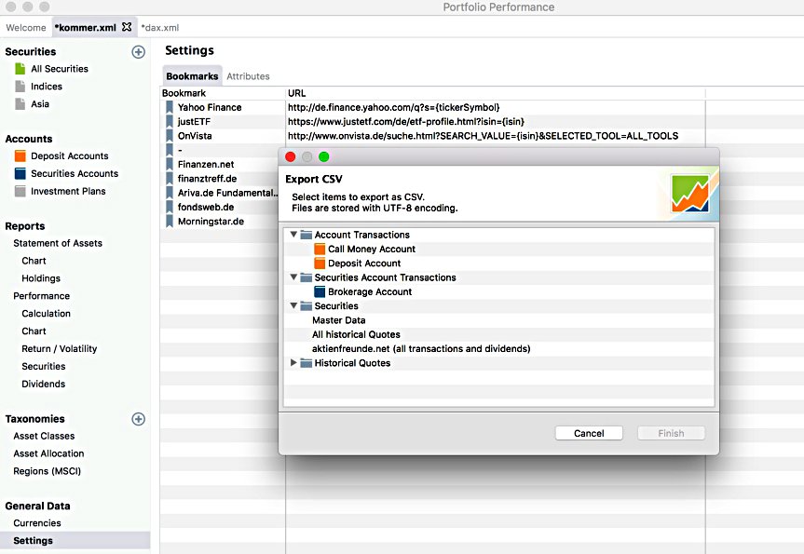Open Asset Allocation taxonomy
The height and width of the screenshot is (554, 804).
click(x=48, y=453)
